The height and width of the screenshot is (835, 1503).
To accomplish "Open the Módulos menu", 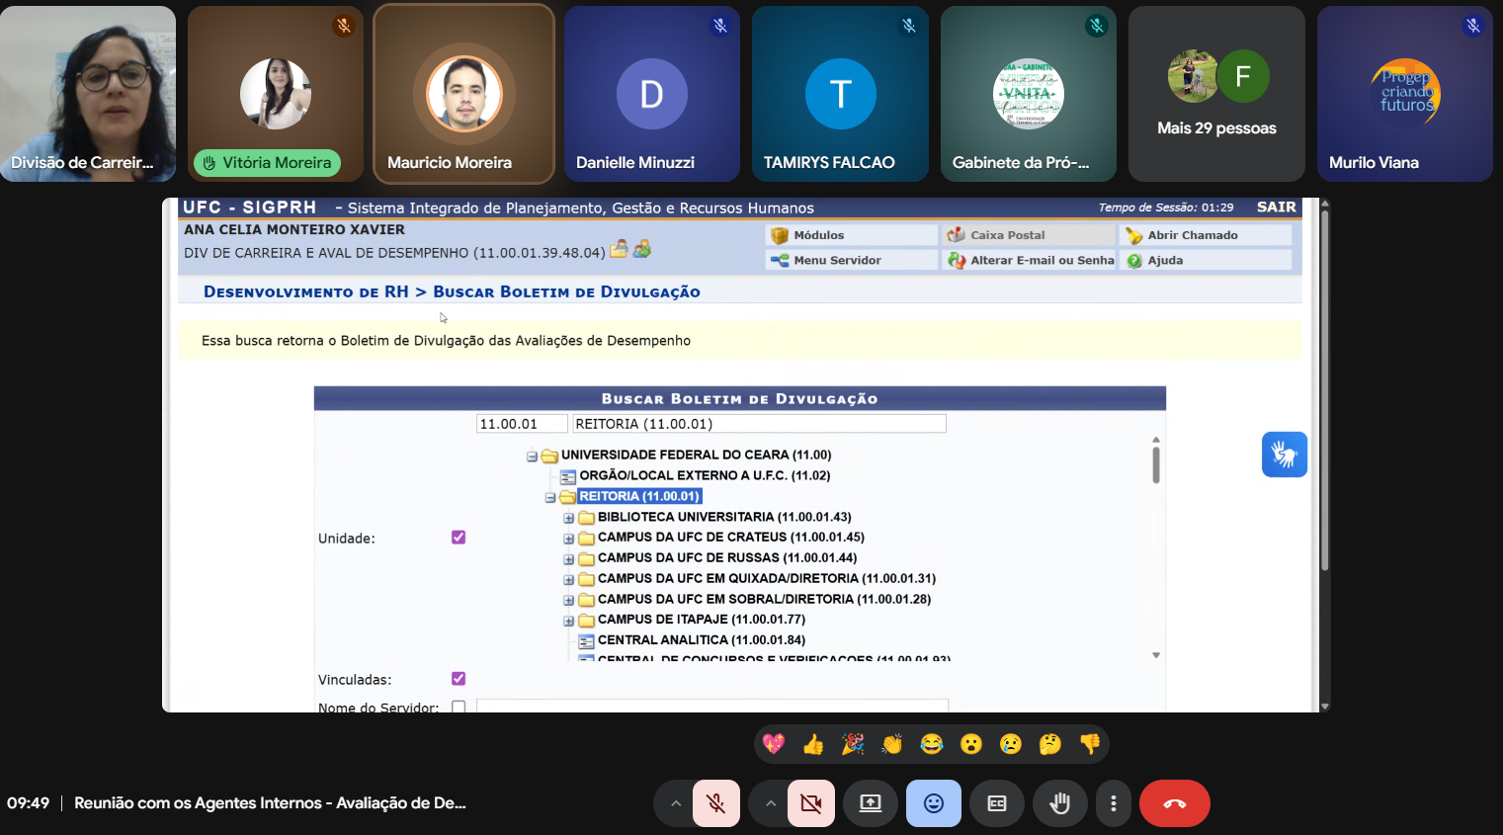I will [819, 235].
